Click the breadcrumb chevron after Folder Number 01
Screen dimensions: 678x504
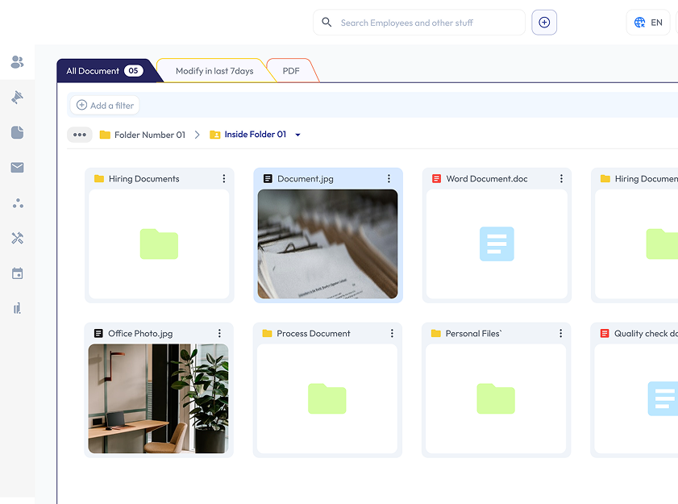coord(198,135)
